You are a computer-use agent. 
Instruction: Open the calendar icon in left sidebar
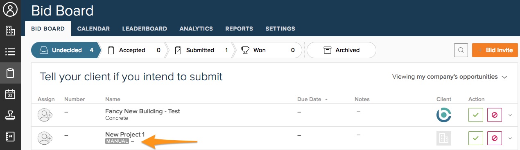coord(10,94)
